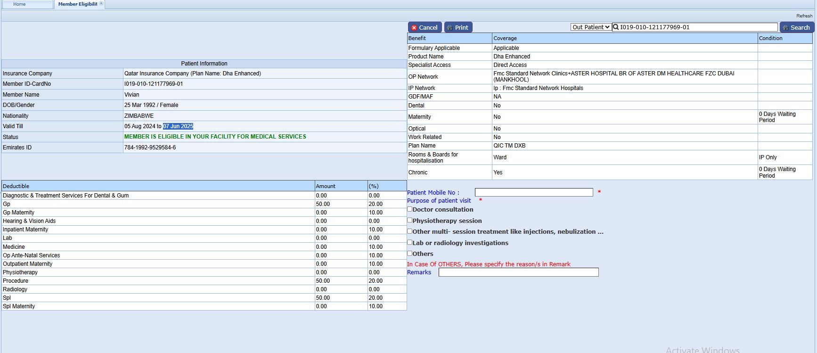Toggle Other multi-session treatment checkbox
The width and height of the screenshot is (817, 353).
coord(410,231)
